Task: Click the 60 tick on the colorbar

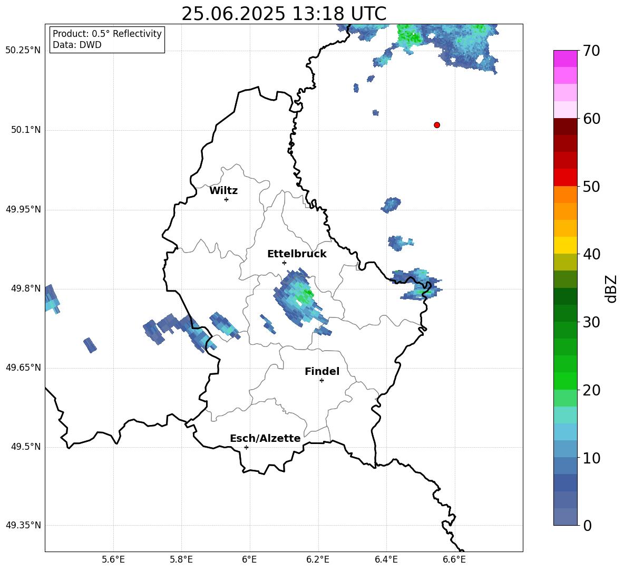Action: (x=591, y=119)
